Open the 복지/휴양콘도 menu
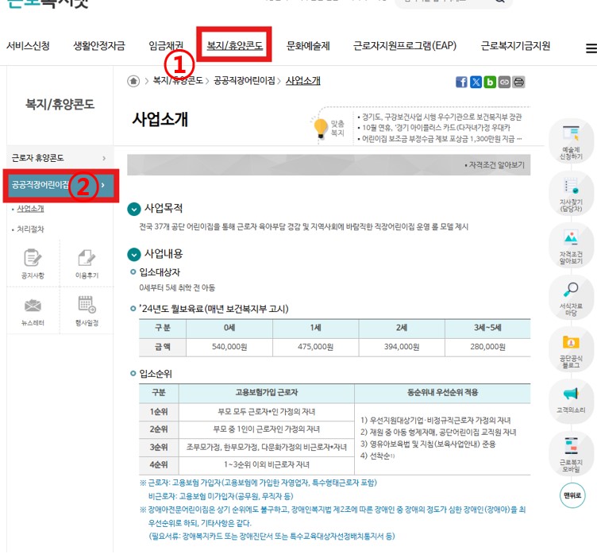The height and width of the screenshot is (554, 597). [234, 46]
